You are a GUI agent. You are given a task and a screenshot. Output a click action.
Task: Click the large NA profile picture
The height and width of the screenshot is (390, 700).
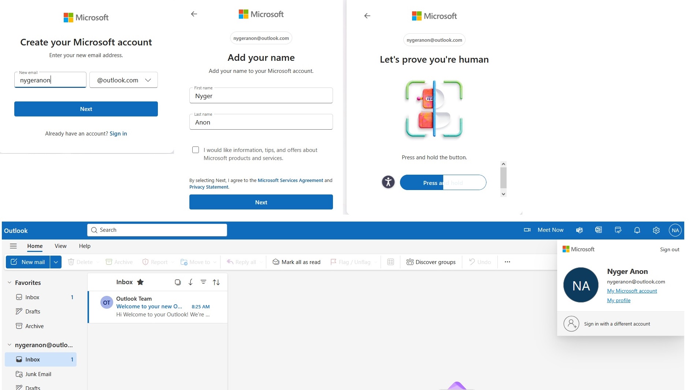(581, 285)
